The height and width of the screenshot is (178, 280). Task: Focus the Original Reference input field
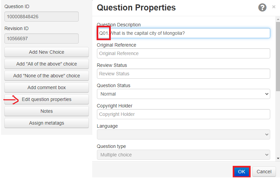(183, 53)
